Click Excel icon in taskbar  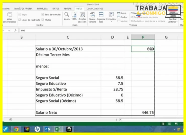[x=58, y=129]
